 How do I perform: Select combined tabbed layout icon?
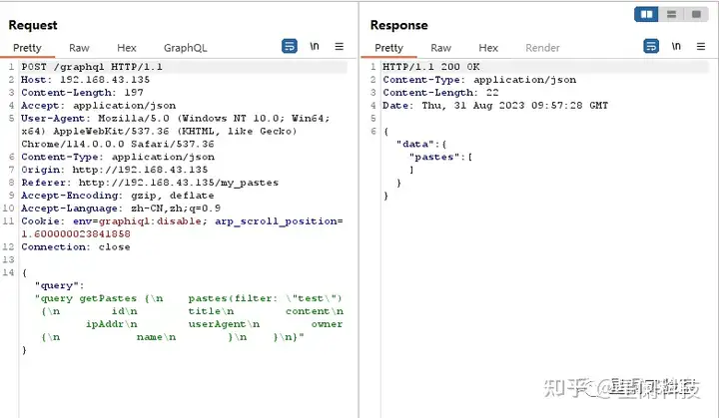[696, 14]
